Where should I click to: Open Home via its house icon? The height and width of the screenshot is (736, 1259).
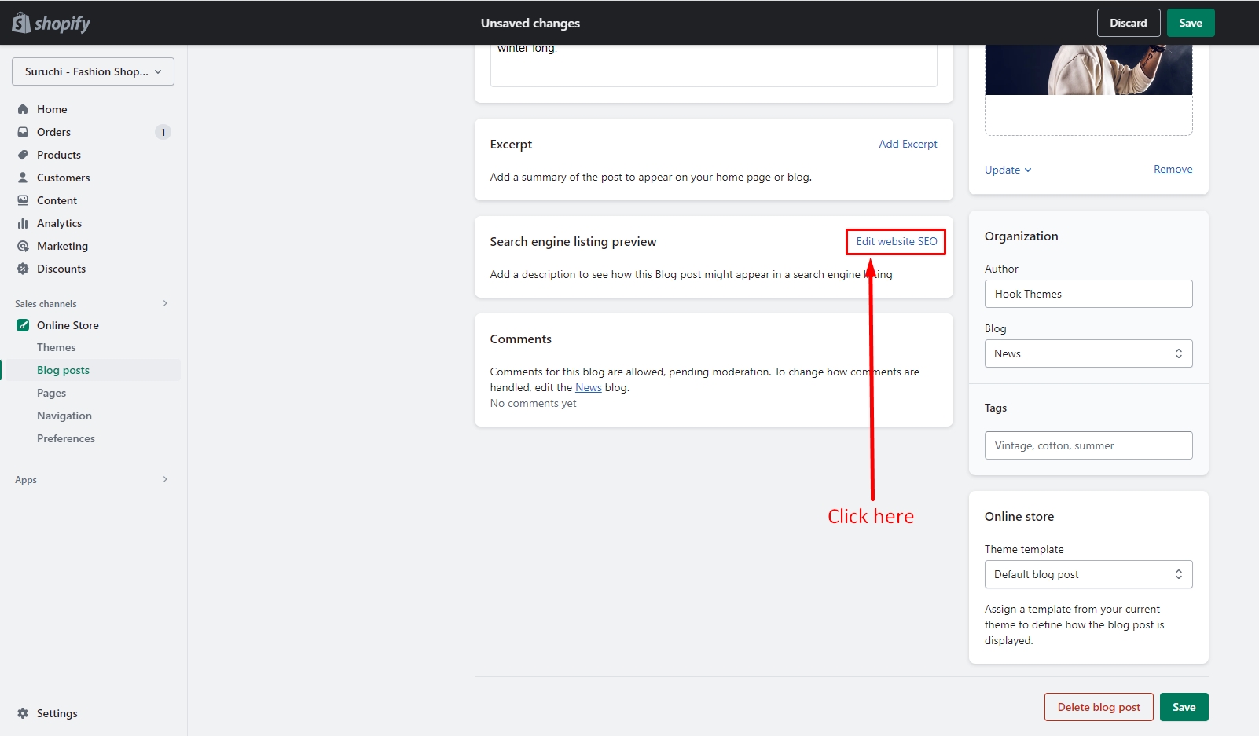pyautogui.click(x=23, y=109)
